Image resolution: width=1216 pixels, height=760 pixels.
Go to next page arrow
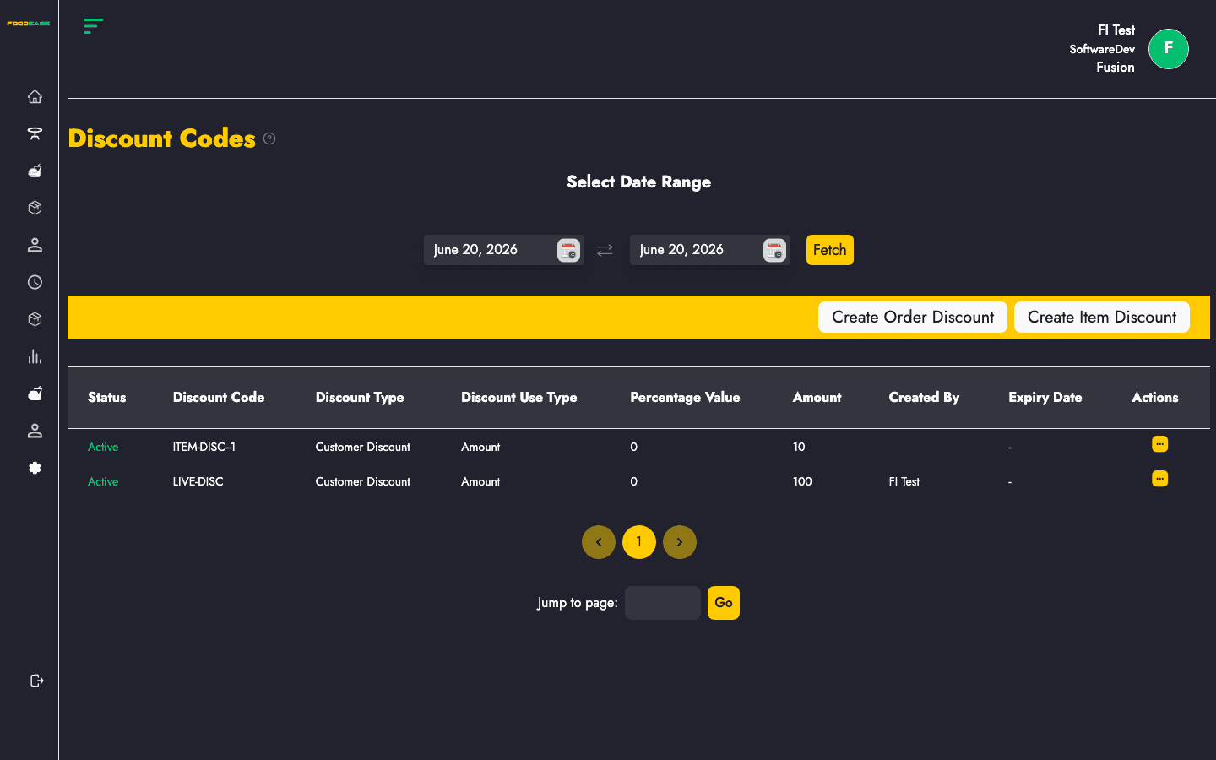680,542
